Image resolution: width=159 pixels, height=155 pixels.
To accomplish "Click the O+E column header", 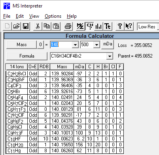I will [x=33, y=67].
